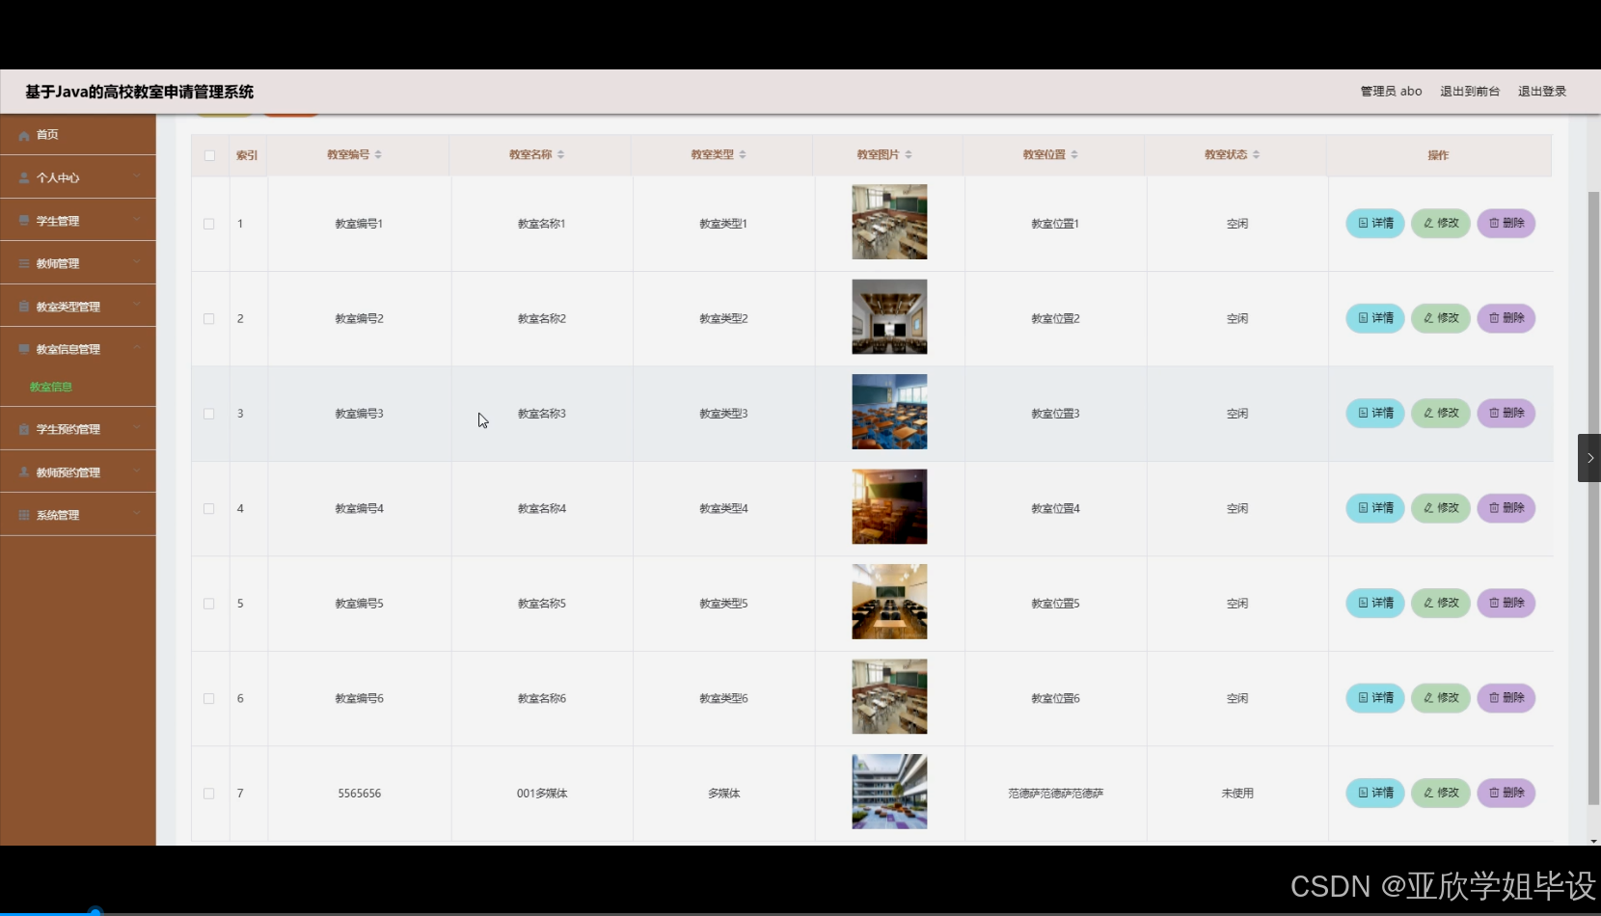Screen dimensions: 1601x916
Task: Expand the 学生预约管理 menu arrow
Action: click(137, 428)
